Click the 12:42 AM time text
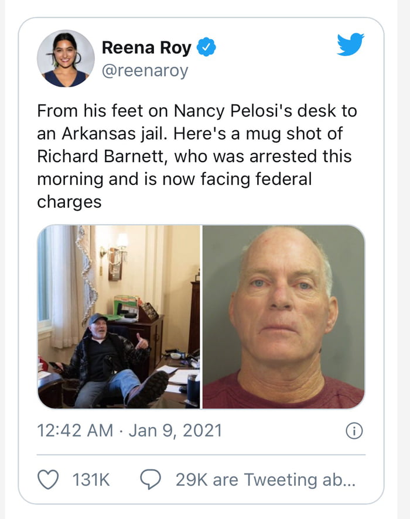 (75, 431)
